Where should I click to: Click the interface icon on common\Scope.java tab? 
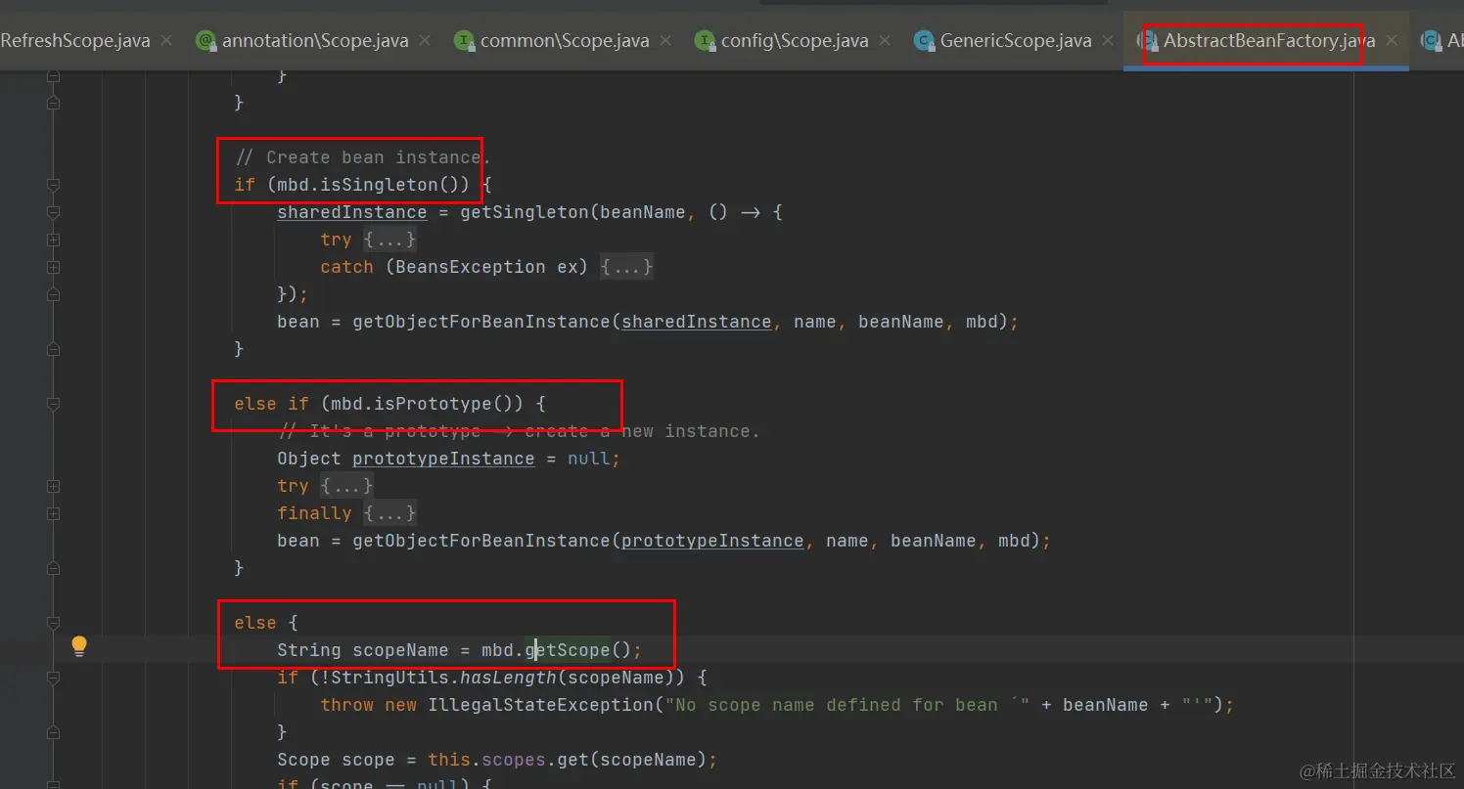coord(464,41)
